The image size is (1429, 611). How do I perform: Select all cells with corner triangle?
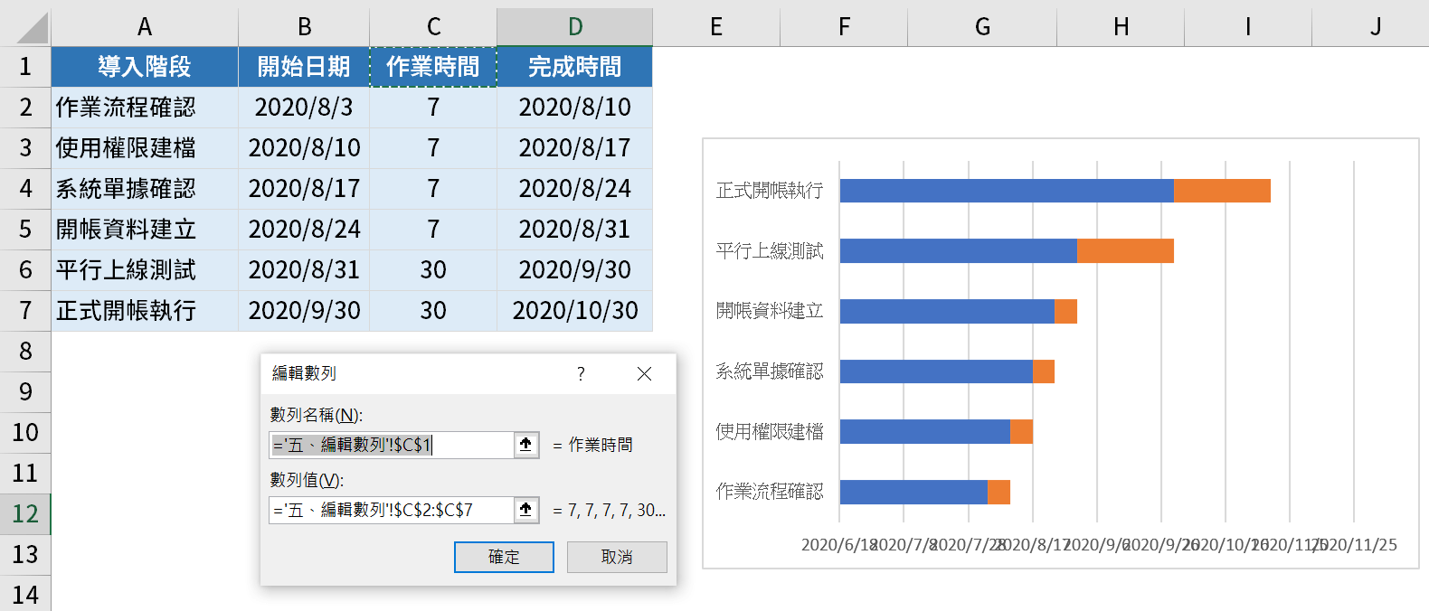[33, 27]
